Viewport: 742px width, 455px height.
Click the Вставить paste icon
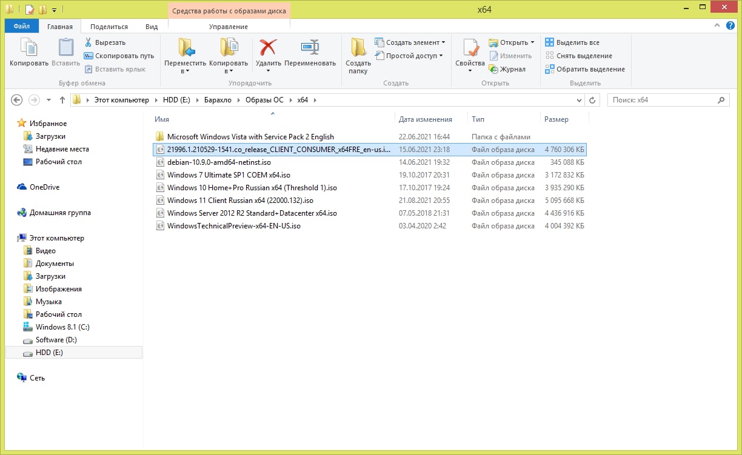tap(65, 48)
